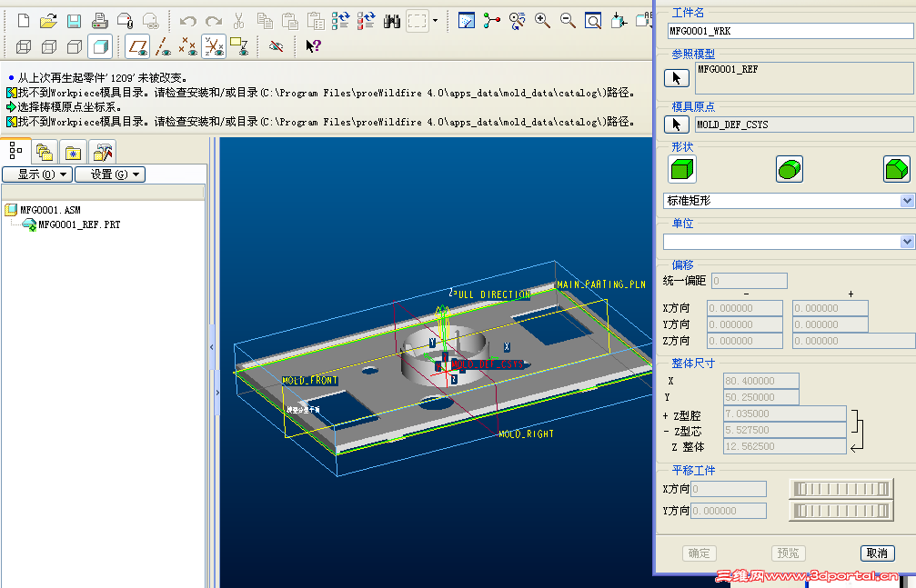Refit model to screen icon

[593, 21]
